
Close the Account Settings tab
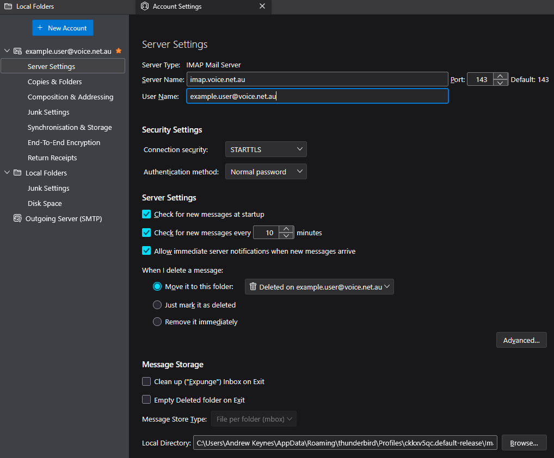point(262,7)
